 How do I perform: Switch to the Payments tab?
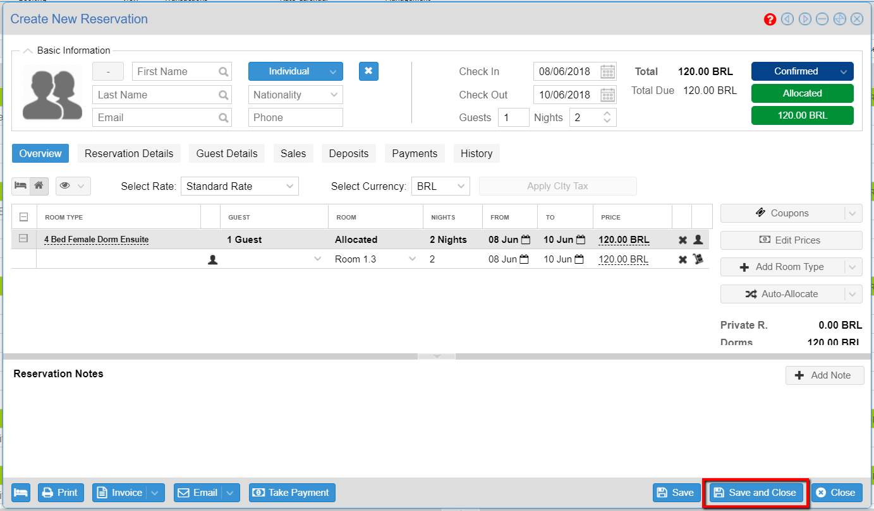click(415, 153)
